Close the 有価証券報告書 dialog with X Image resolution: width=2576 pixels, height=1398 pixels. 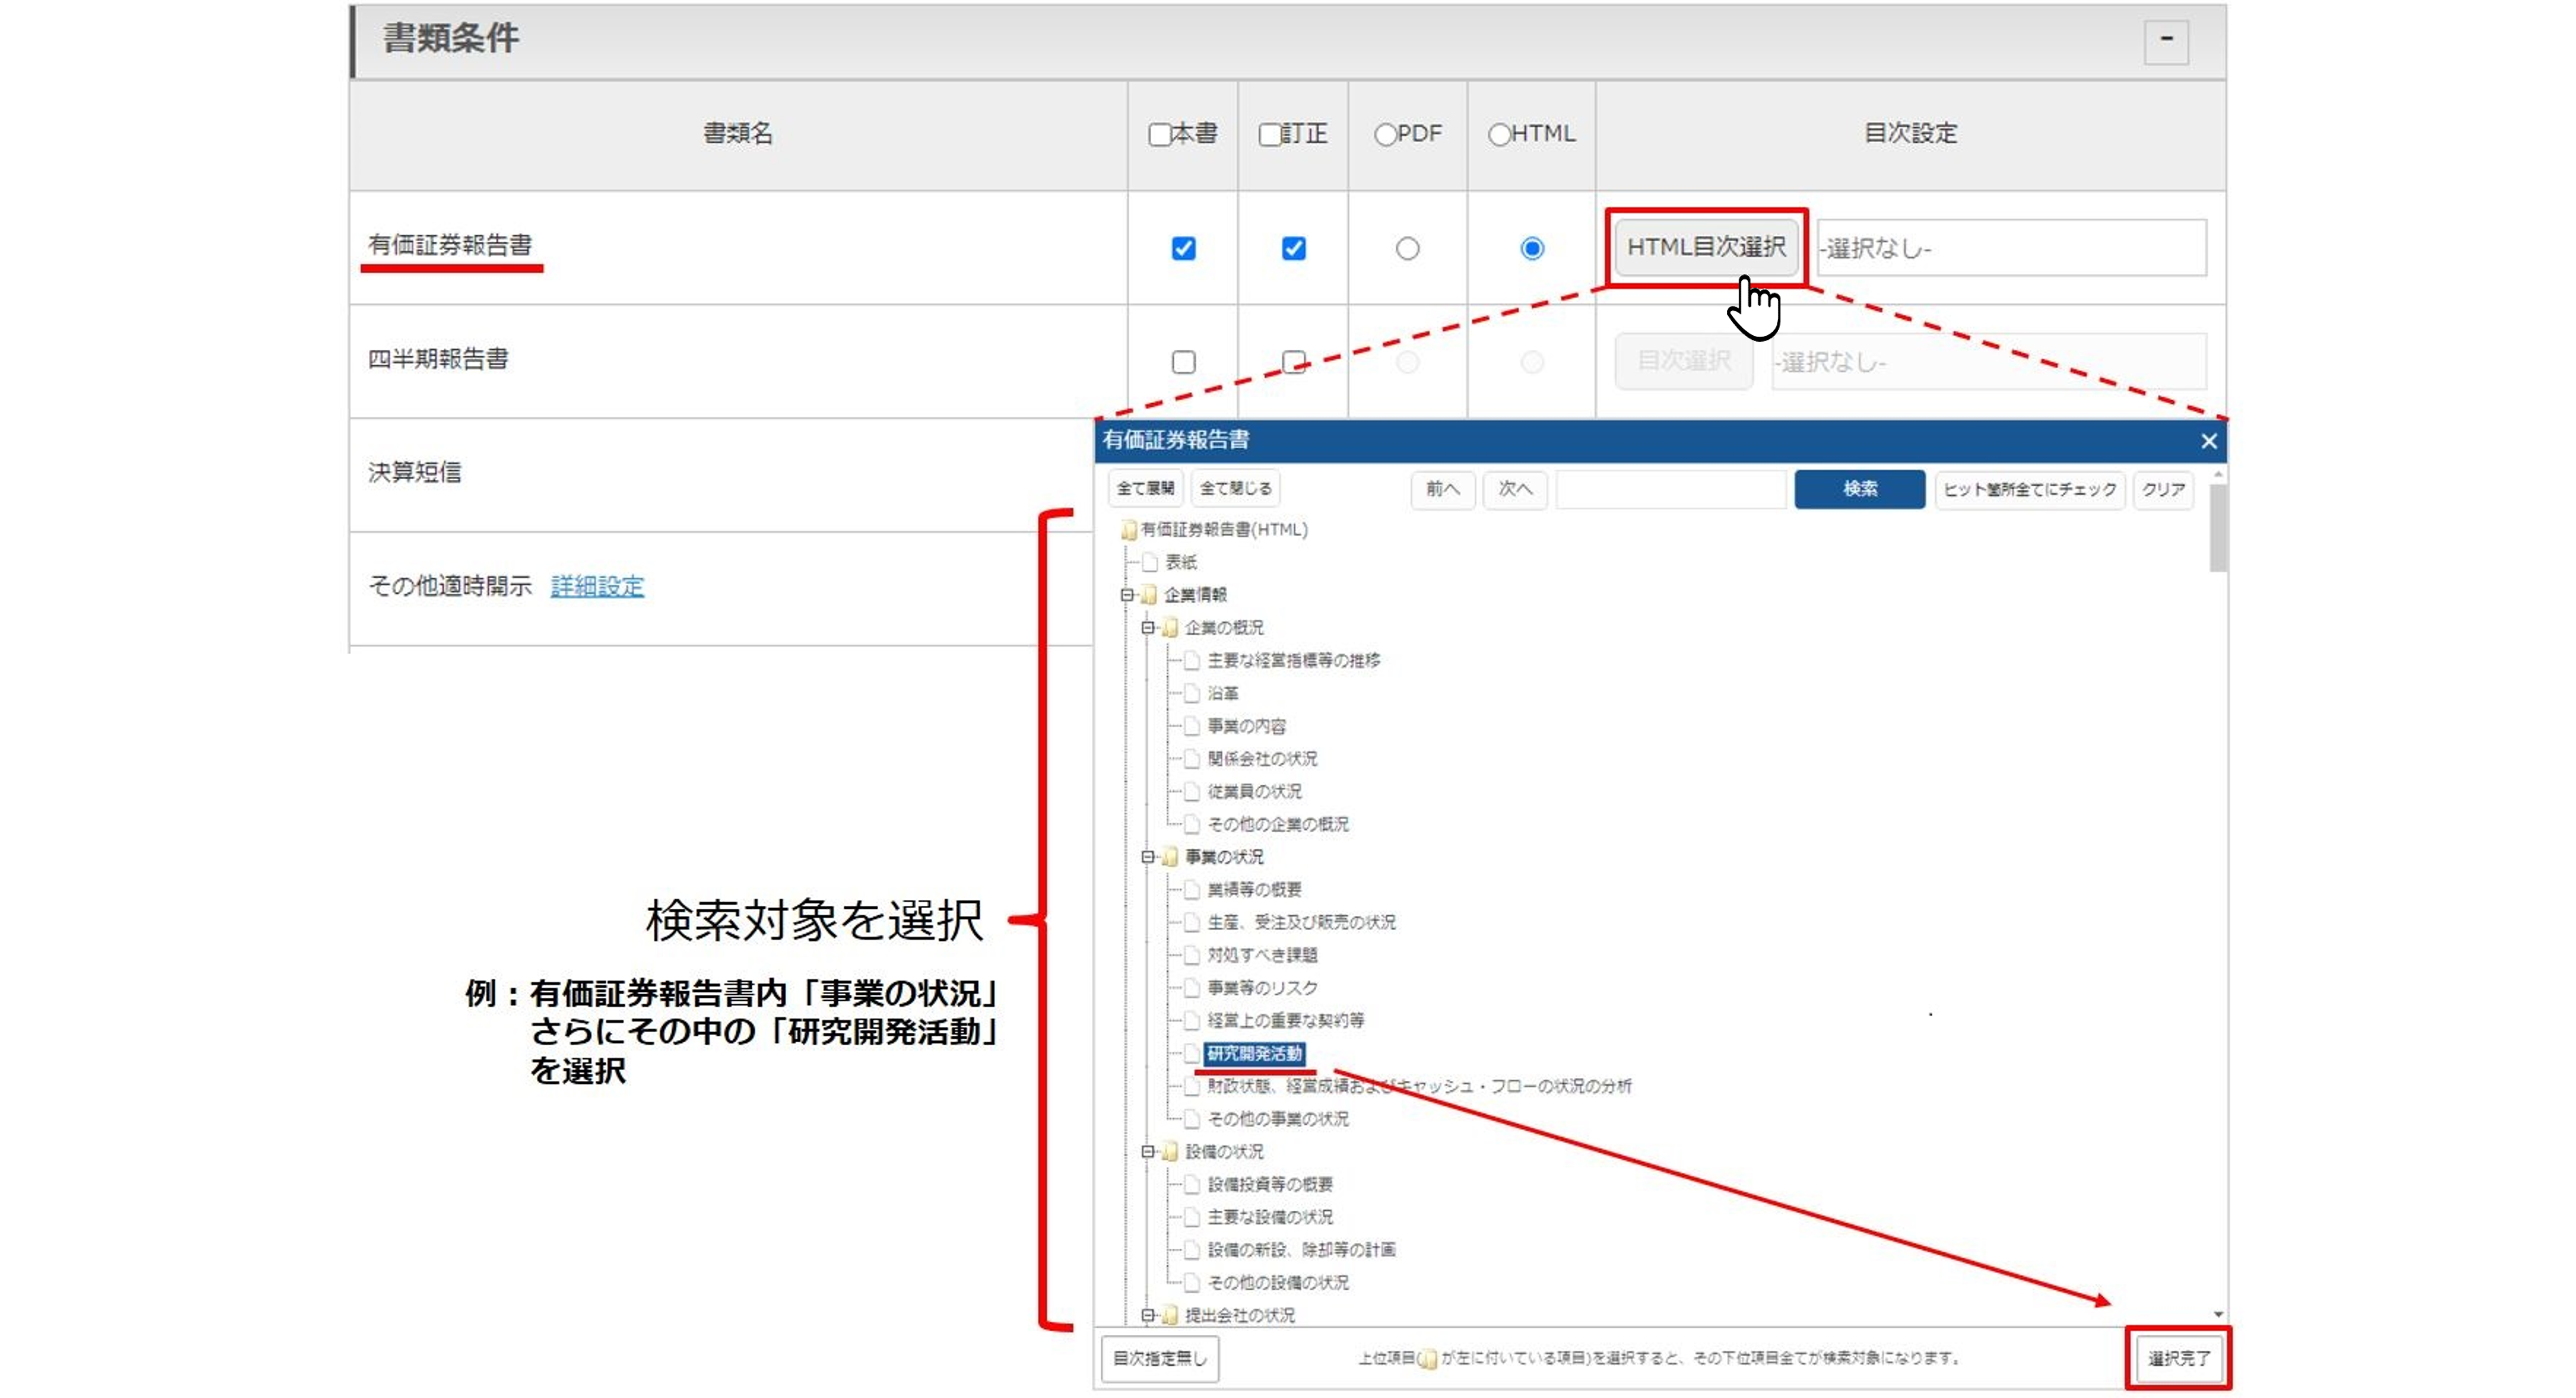2208,441
